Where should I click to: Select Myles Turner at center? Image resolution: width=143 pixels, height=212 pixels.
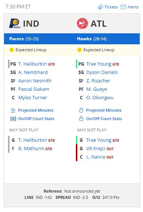pyautogui.click(x=33, y=97)
